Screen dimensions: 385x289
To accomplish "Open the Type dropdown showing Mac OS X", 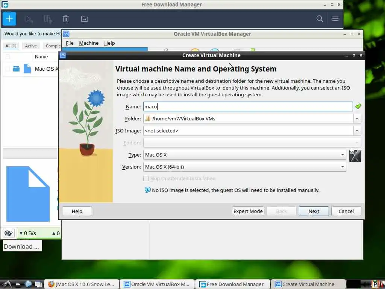I will click(x=245, y=155).
